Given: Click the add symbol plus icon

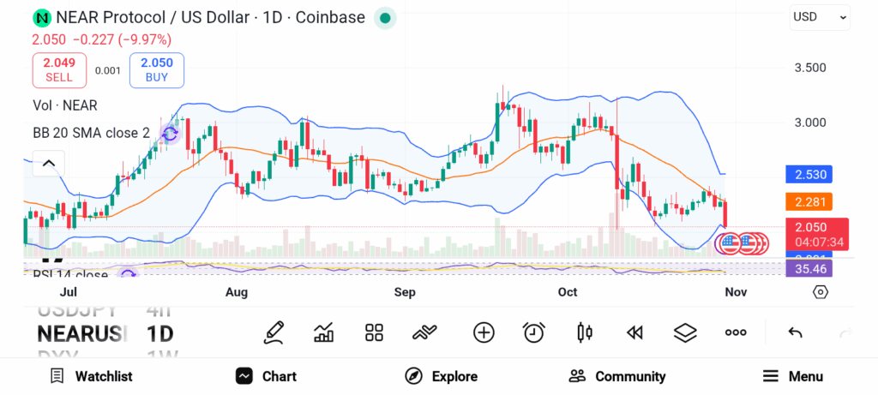Looking at the screenshot, I should pyautogui.click(x=484, y=332).
